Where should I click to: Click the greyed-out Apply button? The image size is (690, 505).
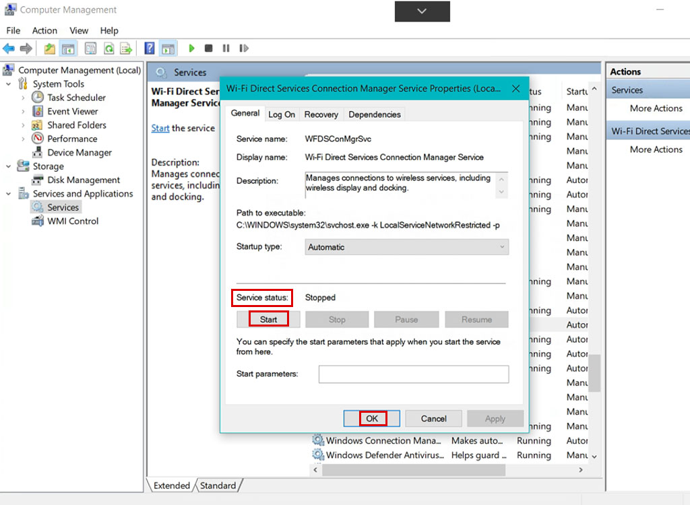pos(495,418)
